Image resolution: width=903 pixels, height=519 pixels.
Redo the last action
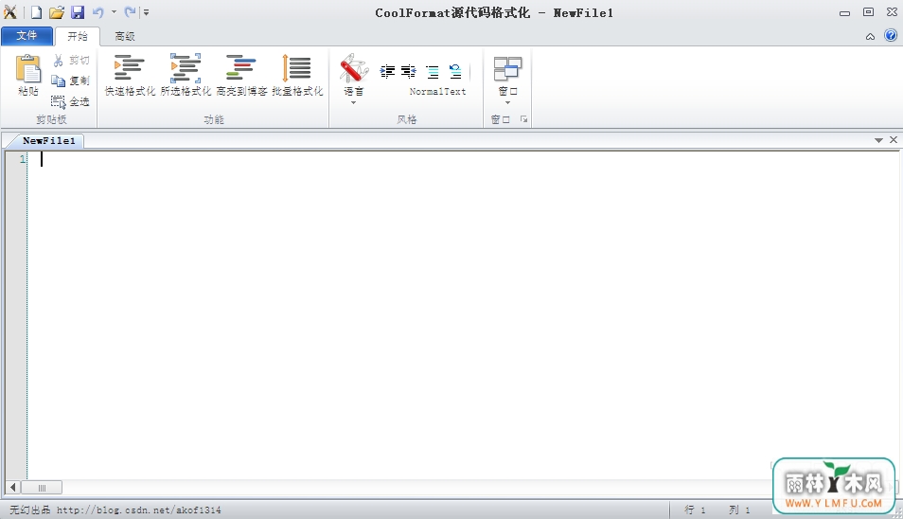coord(130,12)
